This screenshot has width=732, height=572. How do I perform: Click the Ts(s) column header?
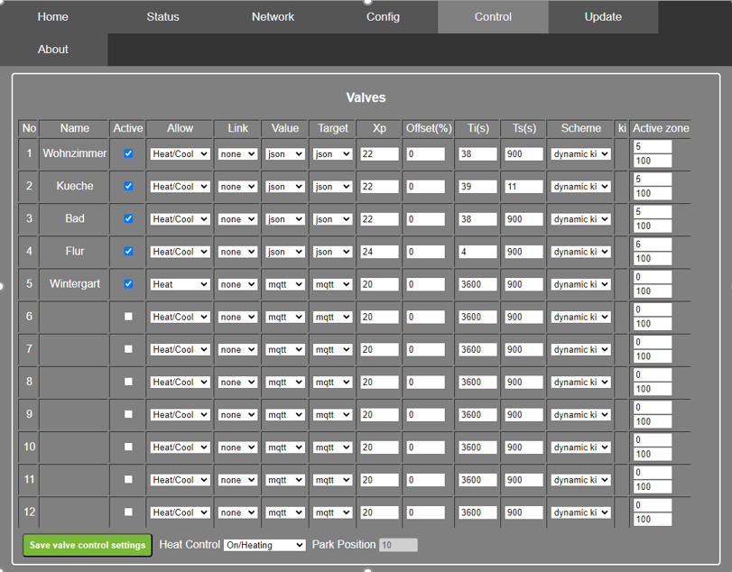[x=524, y=128]
